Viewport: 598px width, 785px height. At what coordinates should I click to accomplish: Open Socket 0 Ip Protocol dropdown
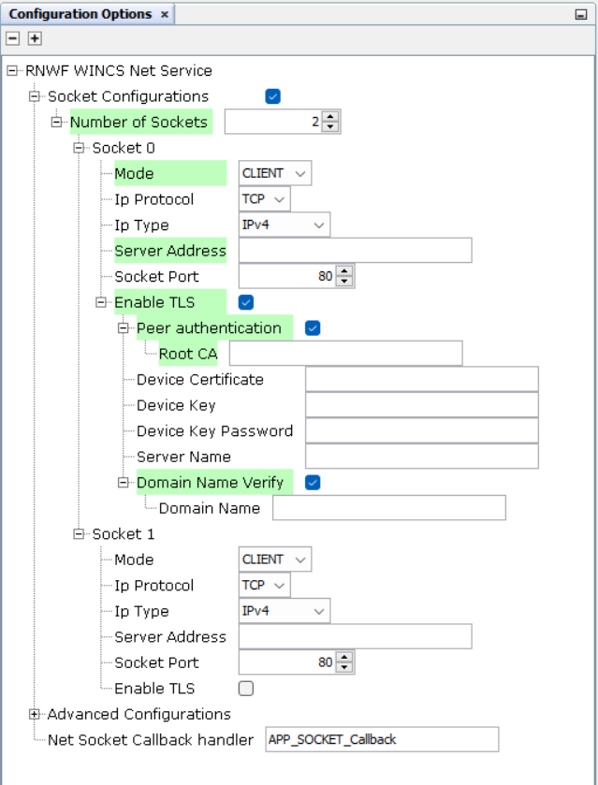click(265, 199)
